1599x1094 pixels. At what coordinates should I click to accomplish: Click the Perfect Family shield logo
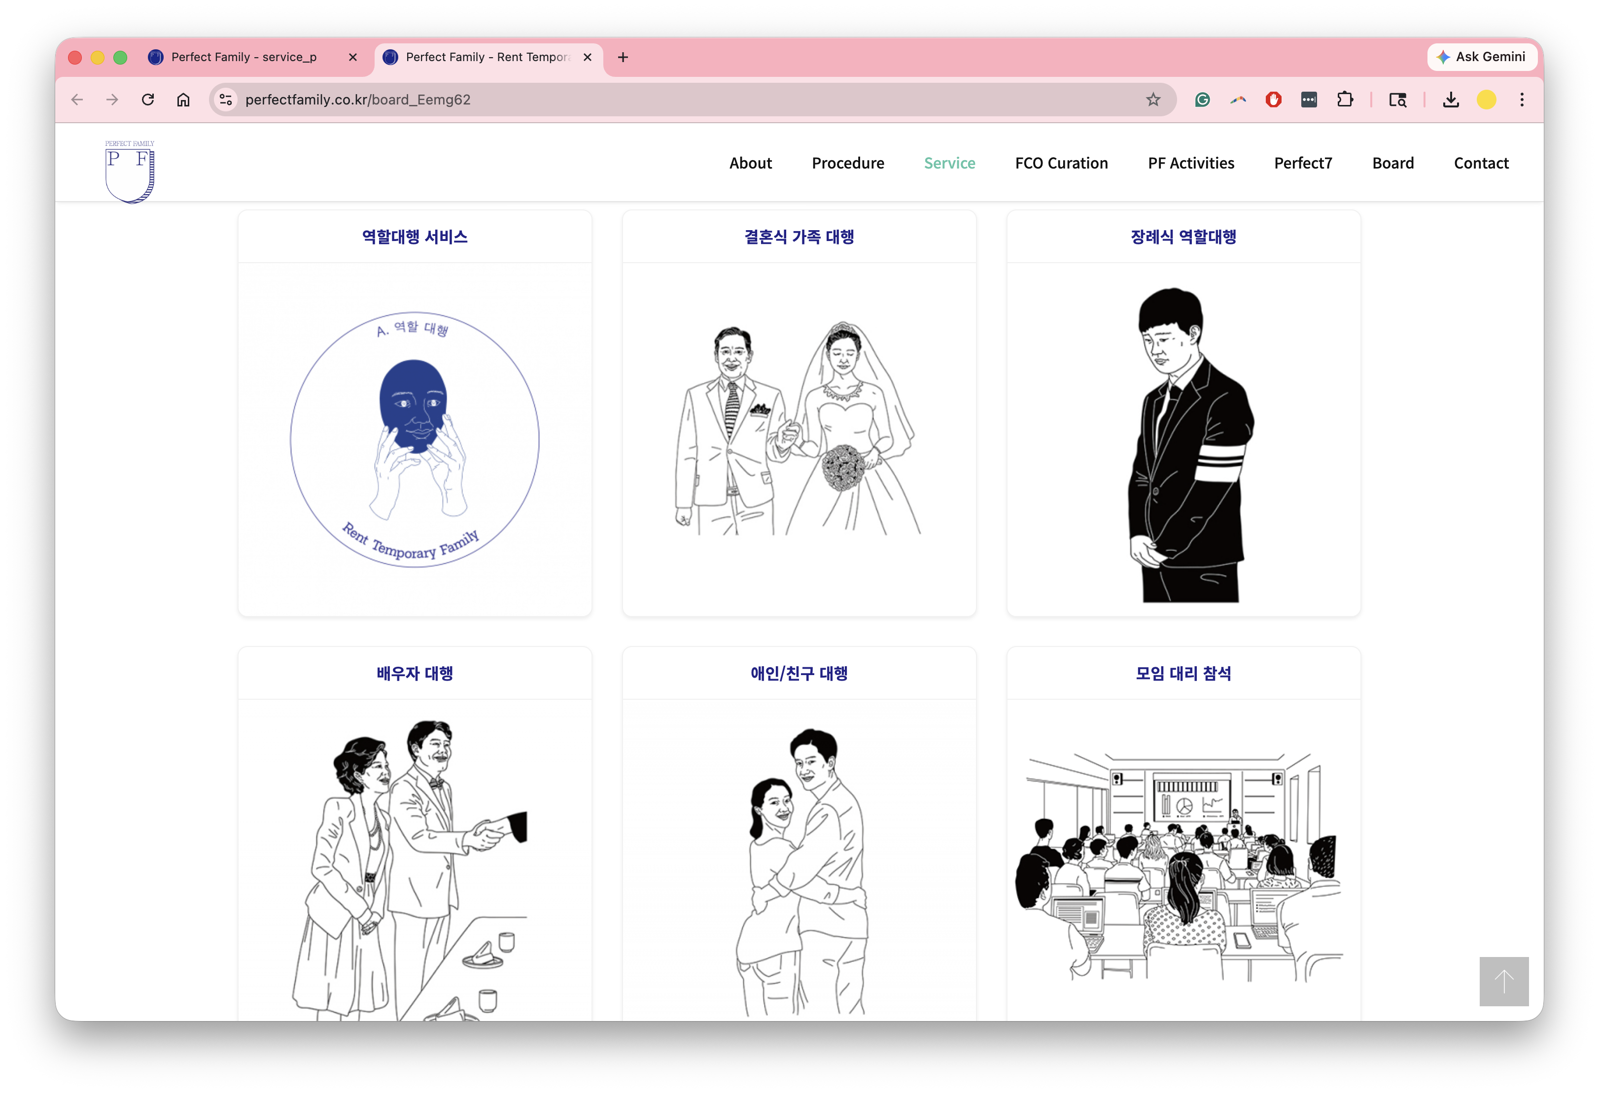tap(129, 172)
